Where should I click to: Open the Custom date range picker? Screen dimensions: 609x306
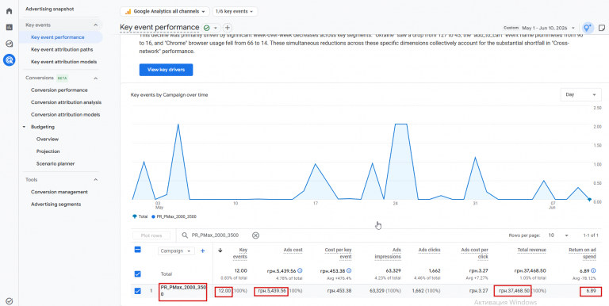539,28
